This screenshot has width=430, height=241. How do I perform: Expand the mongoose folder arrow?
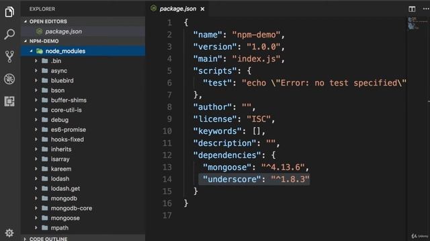click(36, 218)
